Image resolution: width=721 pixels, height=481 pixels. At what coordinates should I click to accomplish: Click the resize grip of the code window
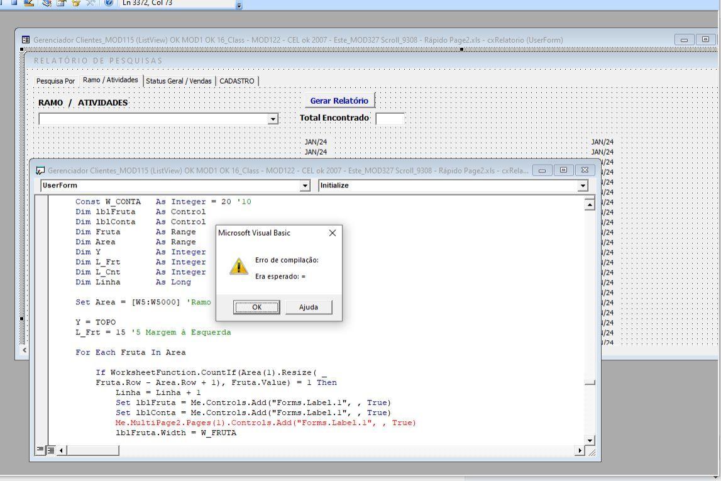[592, 453]
